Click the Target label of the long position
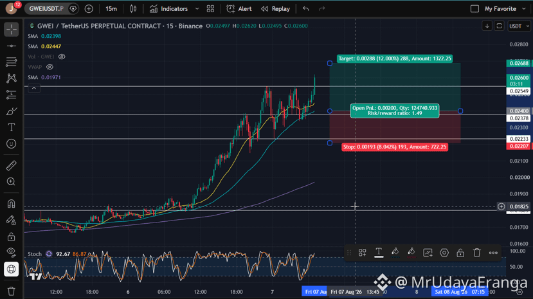 click(395, 59)
